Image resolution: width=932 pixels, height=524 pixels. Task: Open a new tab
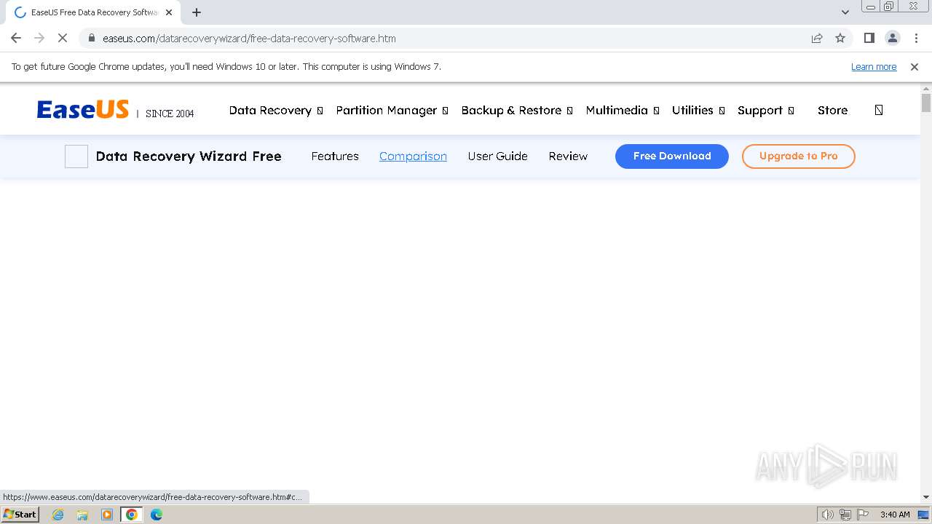pos(197,12)
